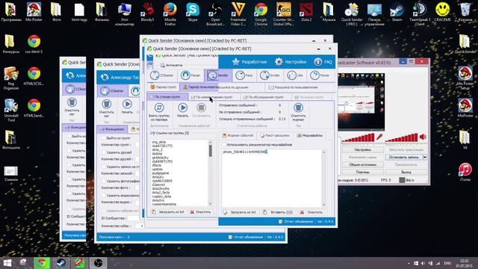This screenshot has height=269, width=478.
Task: Click 'Отчет обновления' in middle window status bar
Action: 246,237
